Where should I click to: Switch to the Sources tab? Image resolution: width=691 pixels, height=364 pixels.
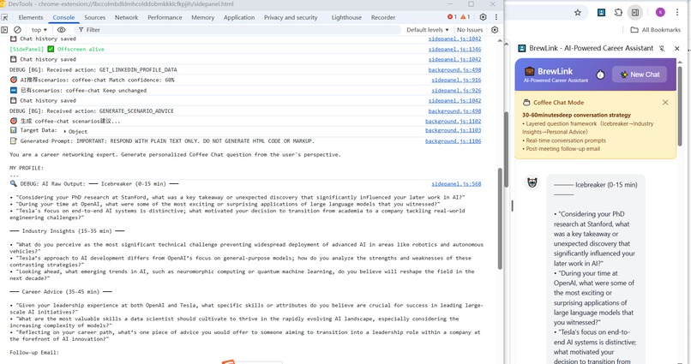click(x=95, y=18)
